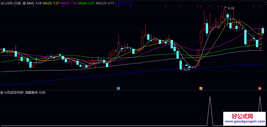Screen dimensions: 267x127
Task: Click the MA120: 6.73 label
Action: [x=105, y=3]
